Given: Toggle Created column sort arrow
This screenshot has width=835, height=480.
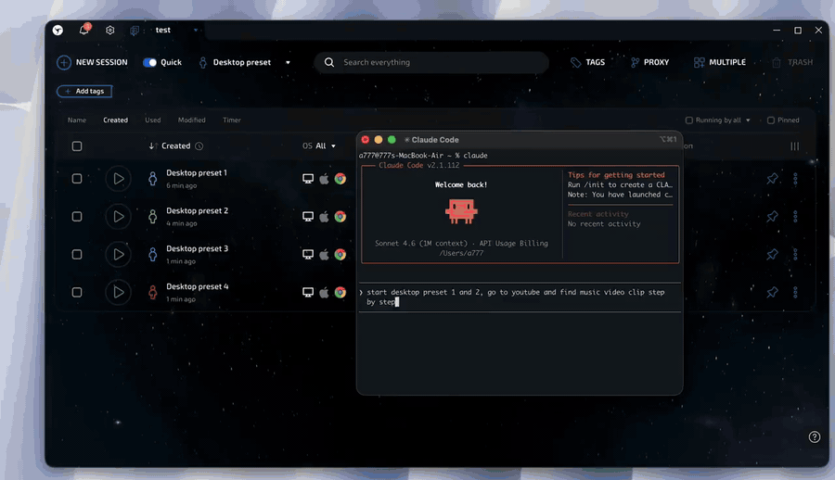Looking at the screenshot, I should click(x=152, y=145).
